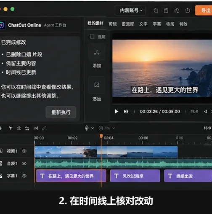Click the fit-to-timeline bracket icon

pyautogui.click(x=36, y=128)
